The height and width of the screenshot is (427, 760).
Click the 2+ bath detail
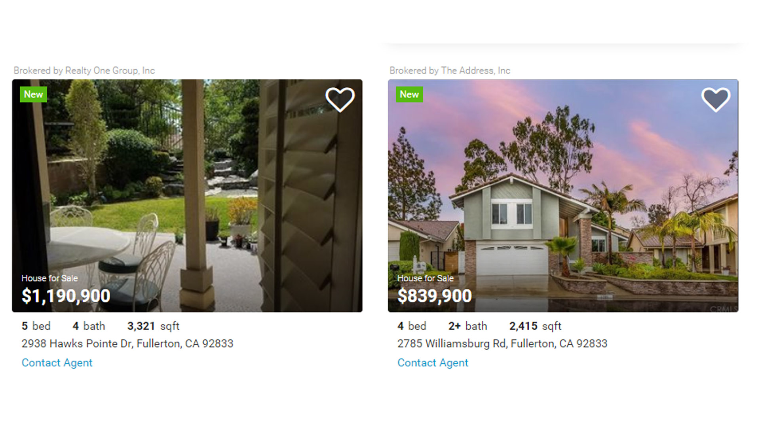(467, 326)
